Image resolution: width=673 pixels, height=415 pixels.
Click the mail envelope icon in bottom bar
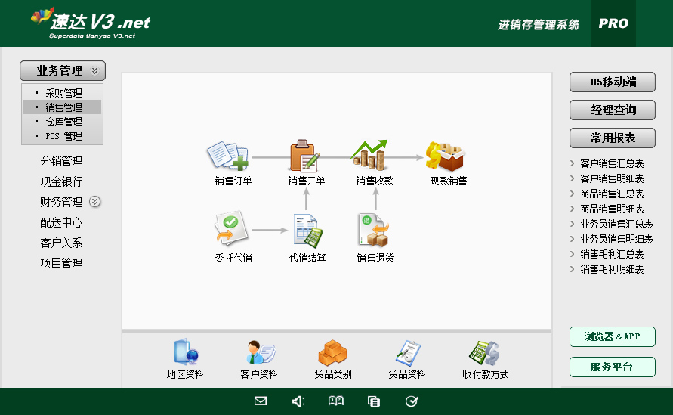(x=261, y=401)
